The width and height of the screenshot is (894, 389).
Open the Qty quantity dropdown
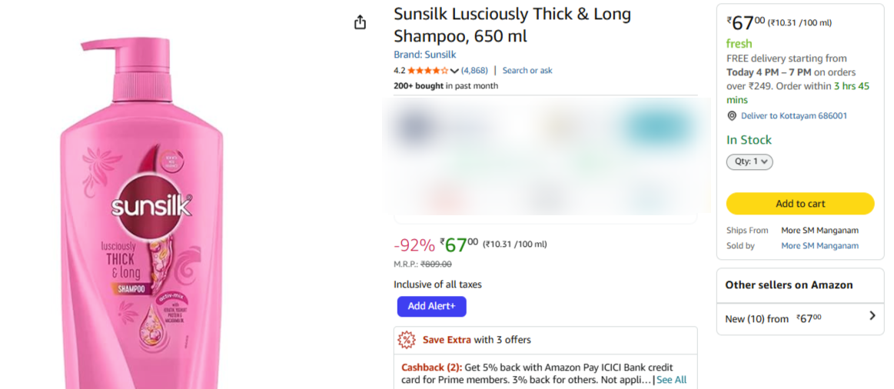[749, 161]
